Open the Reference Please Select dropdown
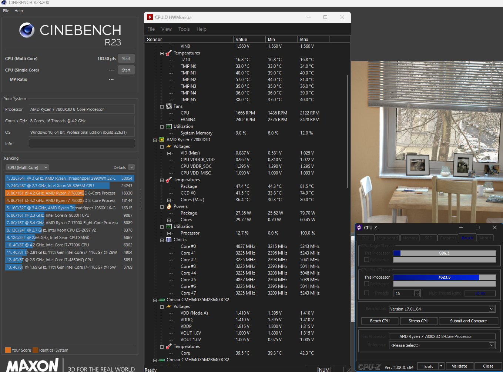The image size is (503, 372). [x=492, y=345]
